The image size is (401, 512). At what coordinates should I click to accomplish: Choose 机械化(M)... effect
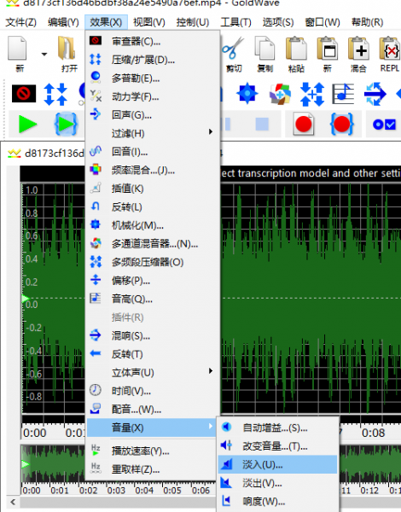click(153, 225)
